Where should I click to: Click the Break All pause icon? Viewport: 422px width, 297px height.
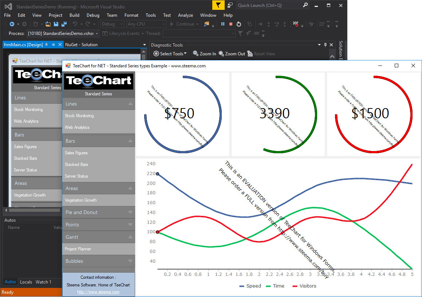223,24
